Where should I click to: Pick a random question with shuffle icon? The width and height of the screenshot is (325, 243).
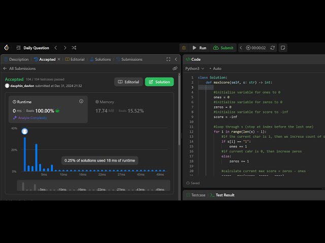click(74, 48)
